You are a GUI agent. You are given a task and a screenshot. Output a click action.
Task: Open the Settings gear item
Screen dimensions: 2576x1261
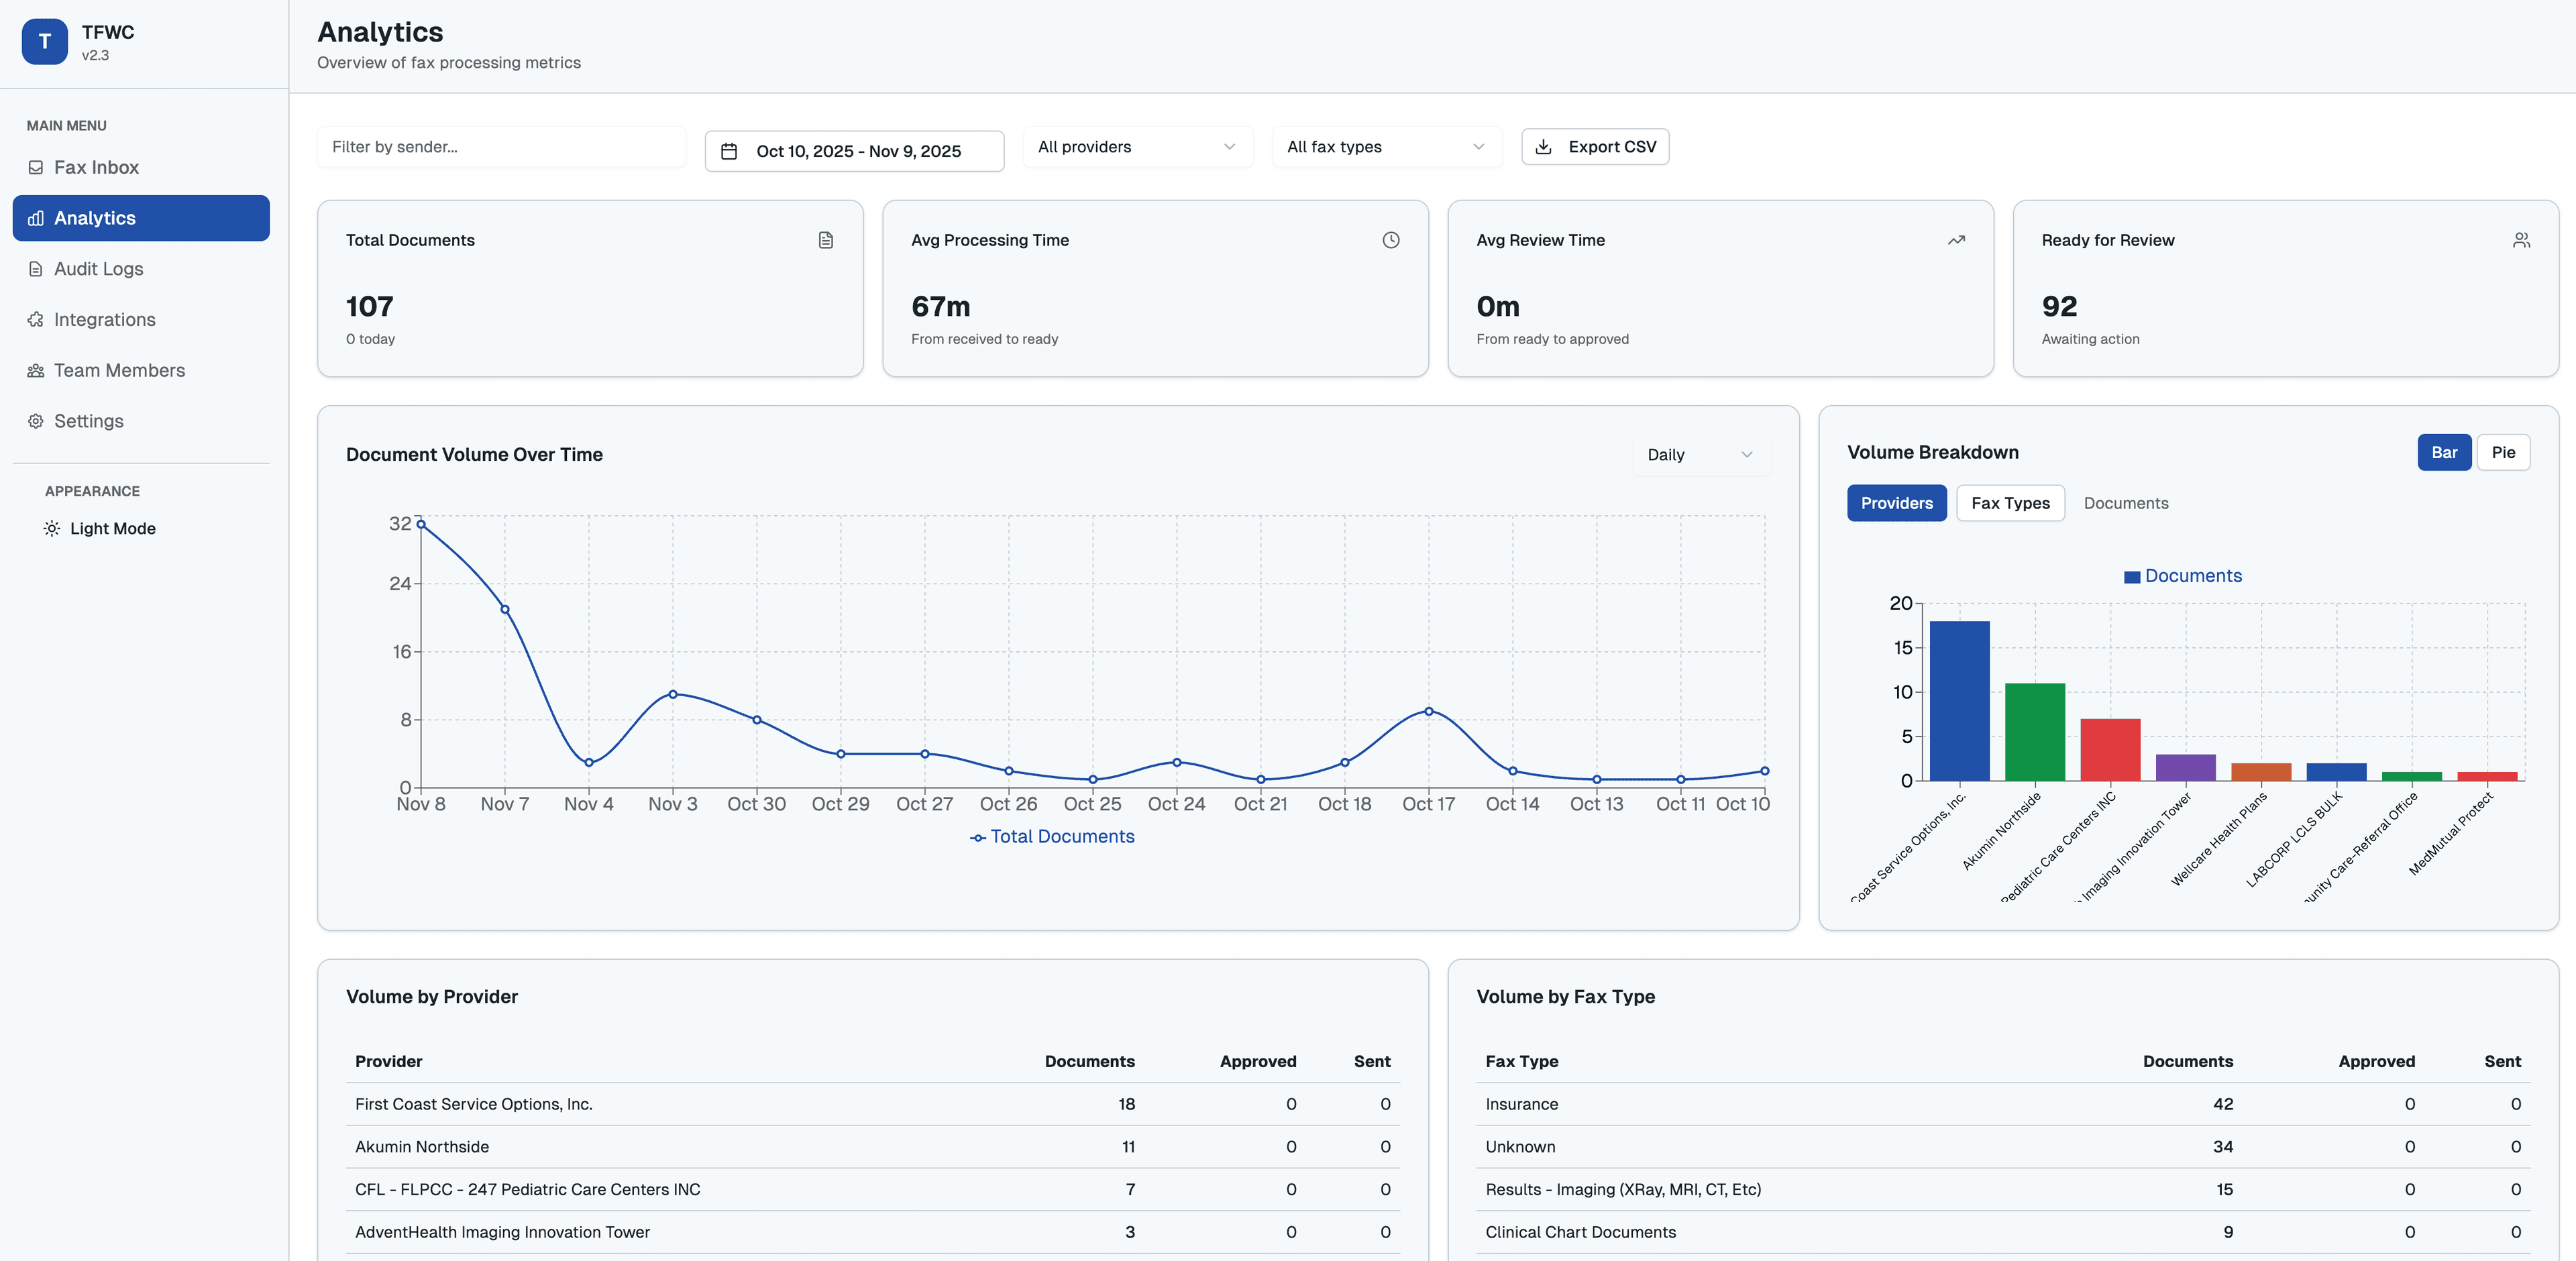point(88,421)
